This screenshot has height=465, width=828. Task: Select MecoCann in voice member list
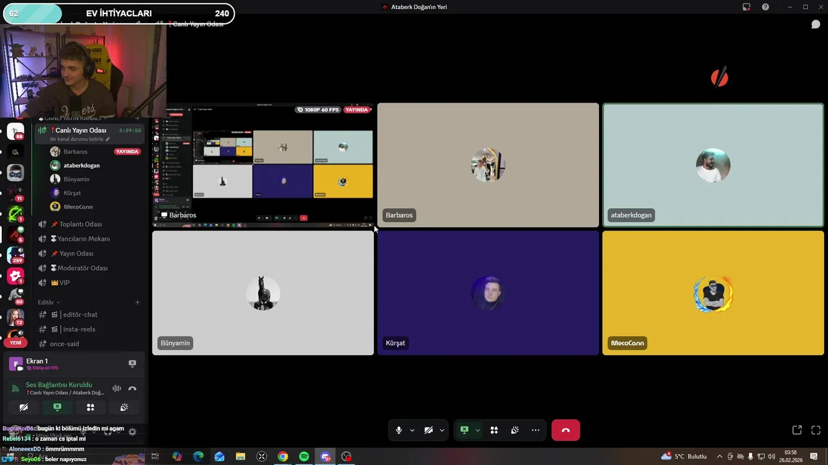pos(78,207)
